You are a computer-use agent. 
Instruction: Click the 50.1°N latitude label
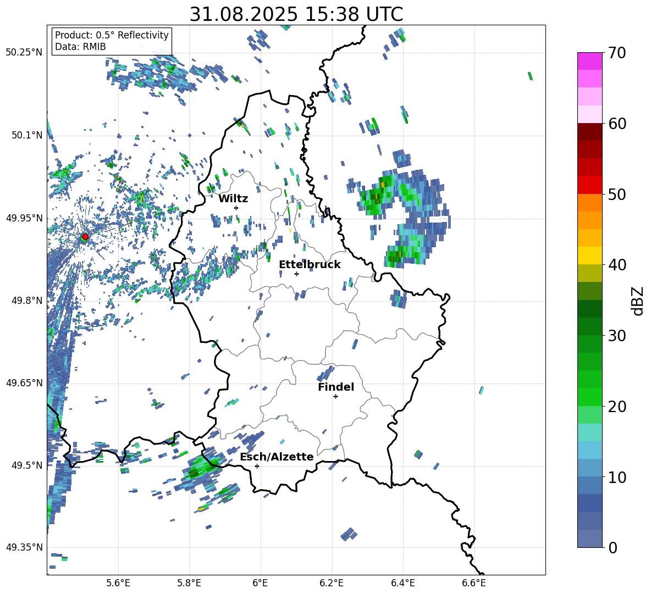[x=27, y=135]
